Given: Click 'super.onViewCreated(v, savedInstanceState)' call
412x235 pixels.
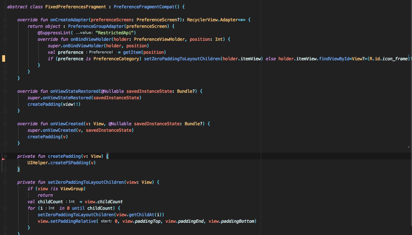Looking at the screenshot, I should pyautogui.click(x=81, y=130).
